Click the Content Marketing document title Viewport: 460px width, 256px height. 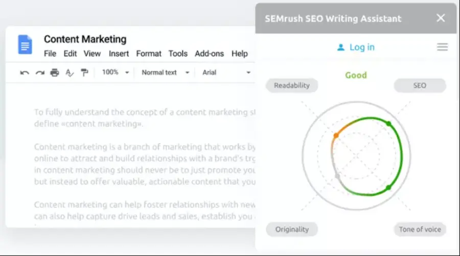coord(85,39)
